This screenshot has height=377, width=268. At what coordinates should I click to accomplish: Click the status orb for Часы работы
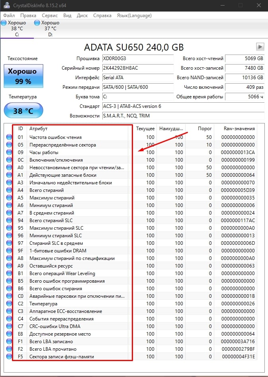point(9,152)
